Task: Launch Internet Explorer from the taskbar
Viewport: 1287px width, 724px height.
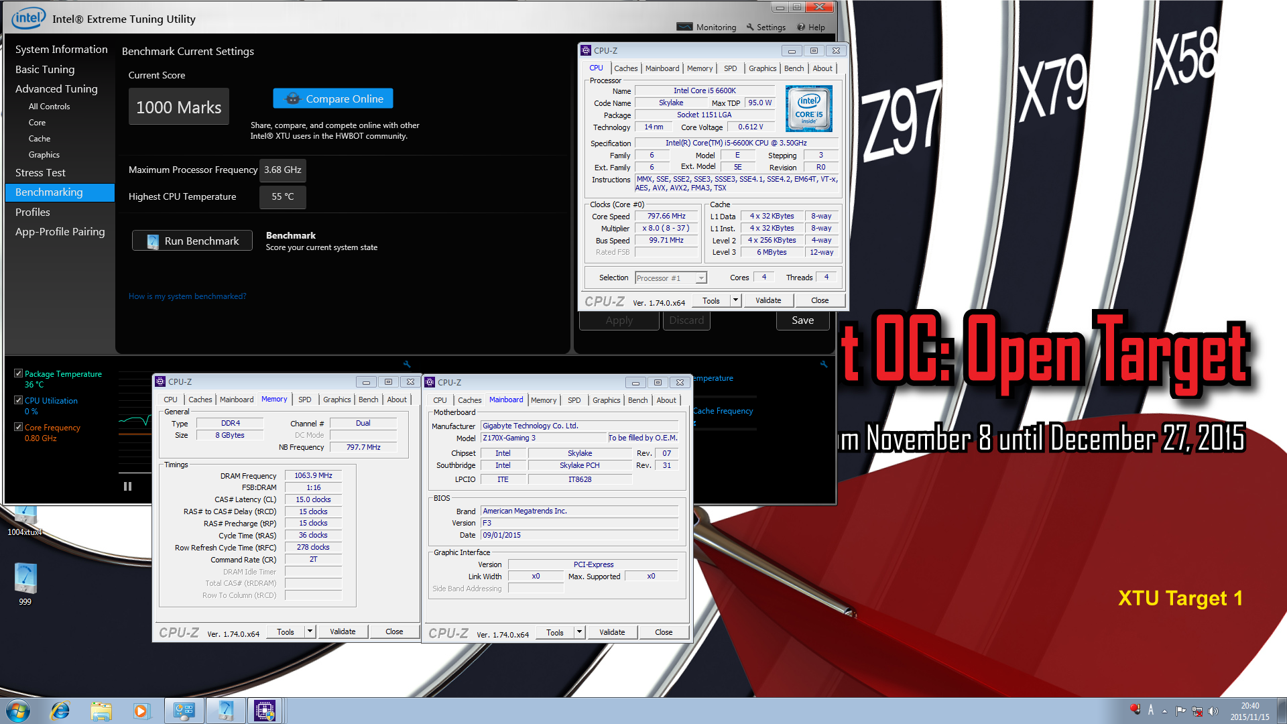Action: (x=60, y=711)
